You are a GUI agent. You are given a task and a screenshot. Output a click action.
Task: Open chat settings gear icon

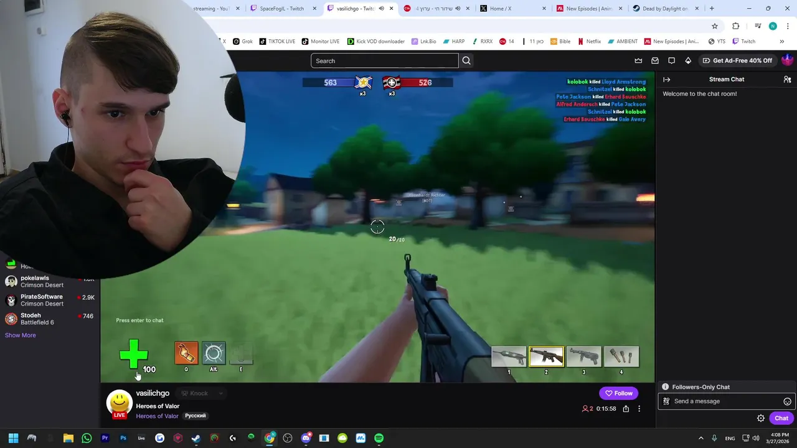[x=761, y=418]
